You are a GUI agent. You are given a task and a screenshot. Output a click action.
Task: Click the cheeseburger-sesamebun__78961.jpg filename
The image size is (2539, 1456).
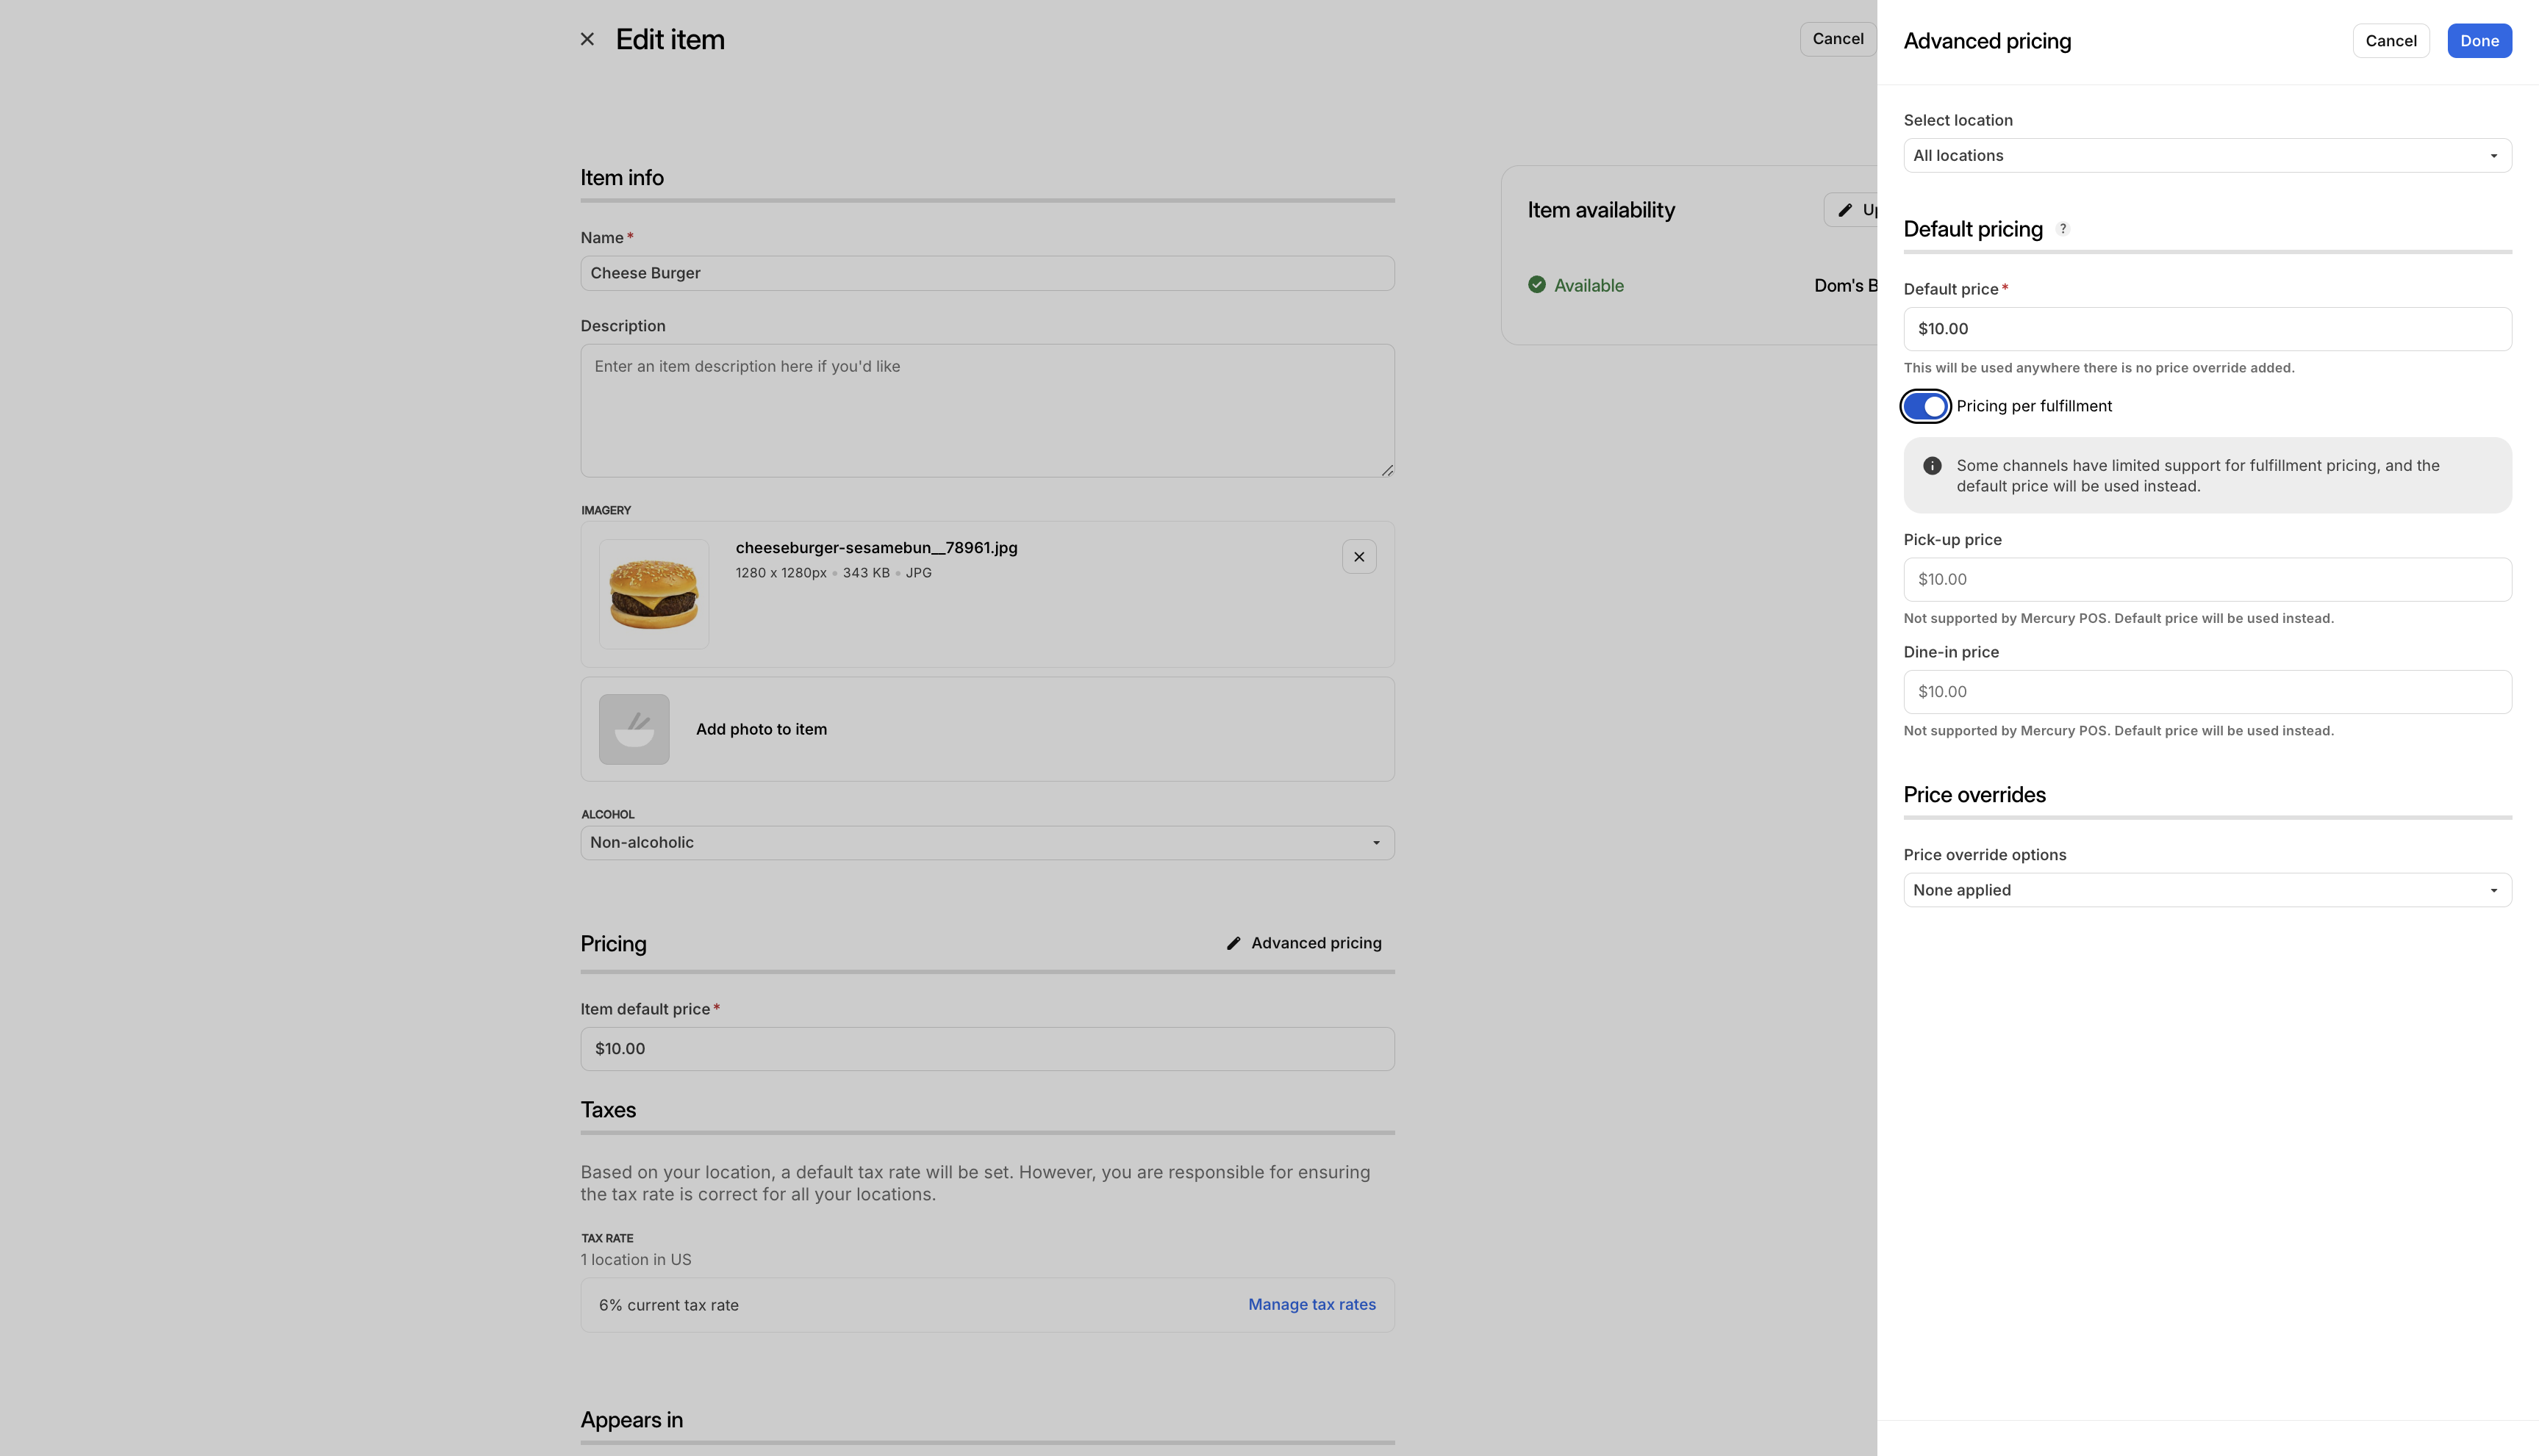tap(876, 548)
